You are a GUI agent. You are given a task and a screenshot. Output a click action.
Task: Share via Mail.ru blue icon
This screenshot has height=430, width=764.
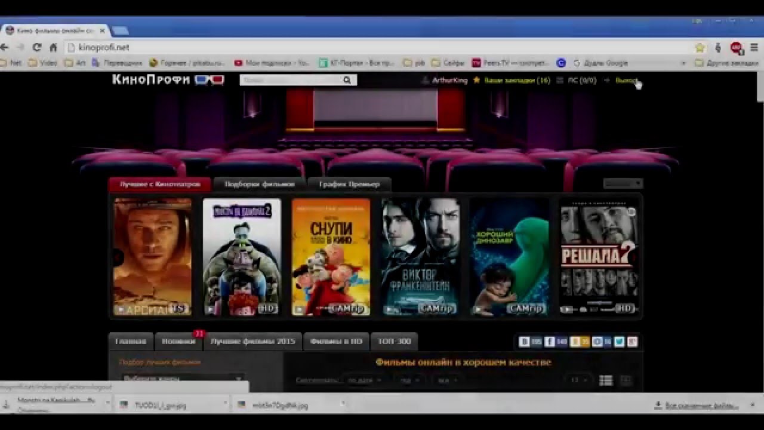pos(597,342)
